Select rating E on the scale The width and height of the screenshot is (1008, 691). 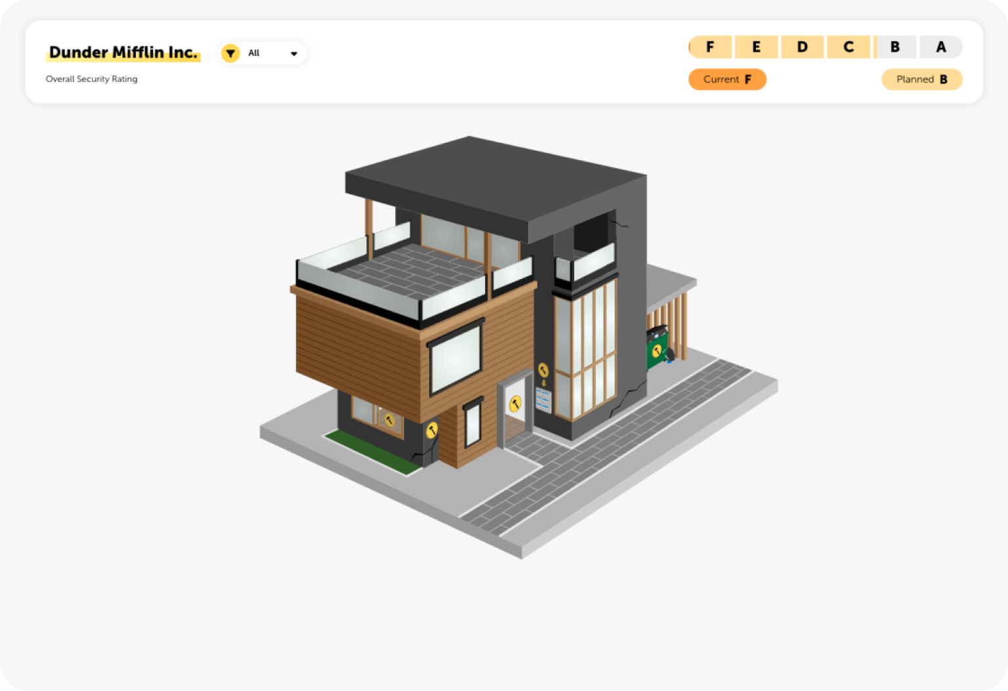coord(756,47)
